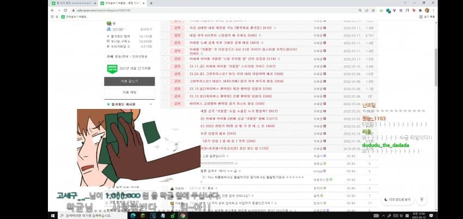
Task: Open Chrome extensions puzzle icon
Action: coord(420,10)
